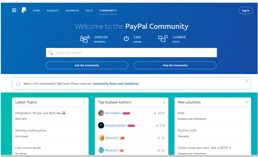258x157 pixels.
Task: Click the info icon in welcome banner
Action: click(x=18, y=84)
